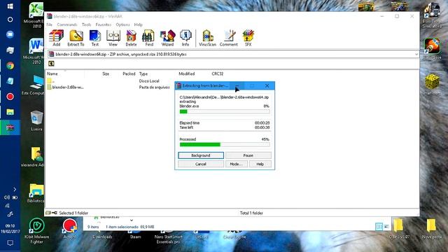Click the Comment toolbar icon
This screenshot has height=252, width=448.
tap(229, 38)
